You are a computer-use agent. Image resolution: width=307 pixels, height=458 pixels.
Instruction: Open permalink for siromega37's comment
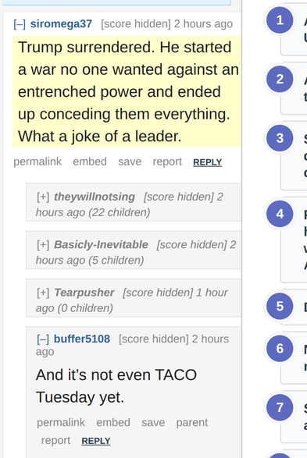point(37,162)
